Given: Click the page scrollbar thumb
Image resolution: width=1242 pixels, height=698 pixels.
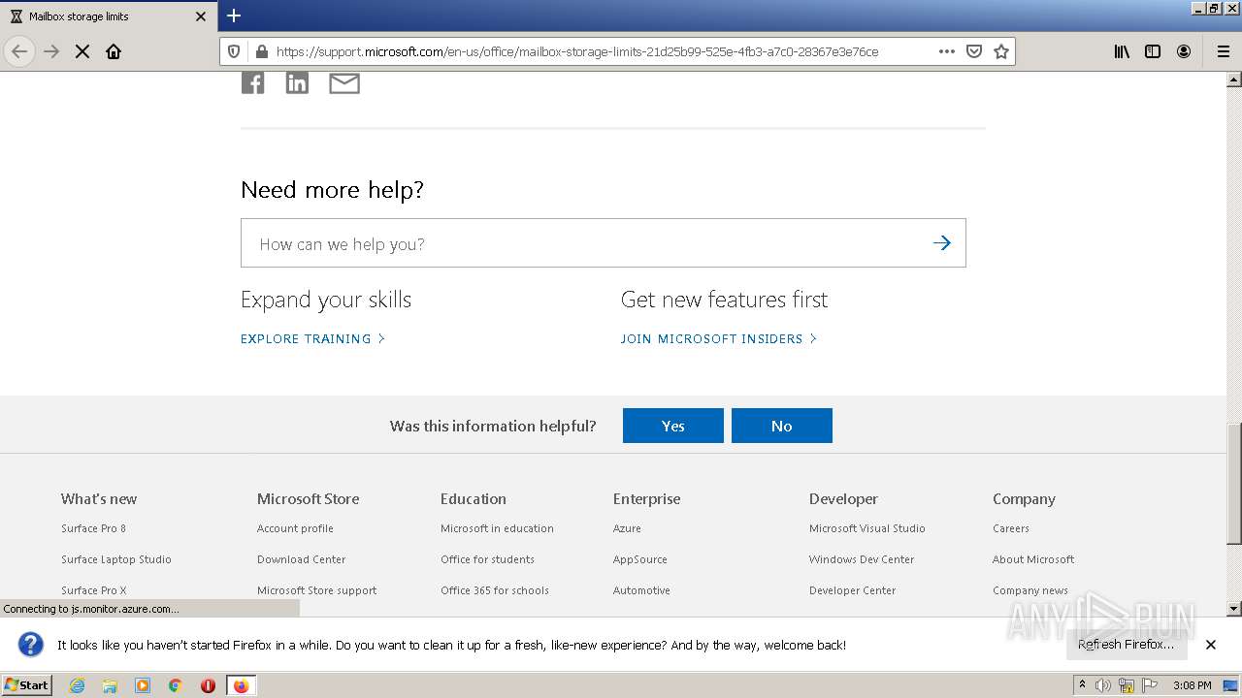Looking at the screenshot, I should pos(1234,484).
